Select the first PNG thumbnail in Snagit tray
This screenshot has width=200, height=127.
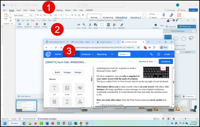point(26,106)
